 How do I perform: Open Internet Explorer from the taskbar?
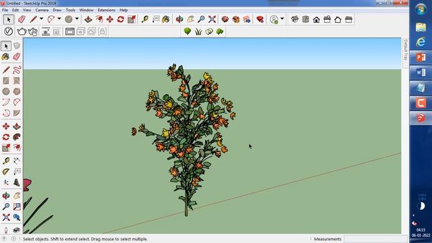point(421,42)
